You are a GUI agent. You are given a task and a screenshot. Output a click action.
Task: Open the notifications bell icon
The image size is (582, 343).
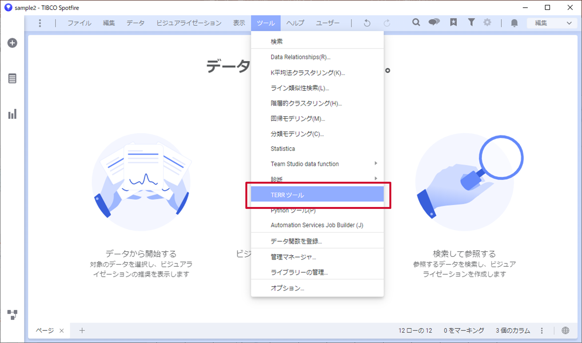(x=514, y=23)
